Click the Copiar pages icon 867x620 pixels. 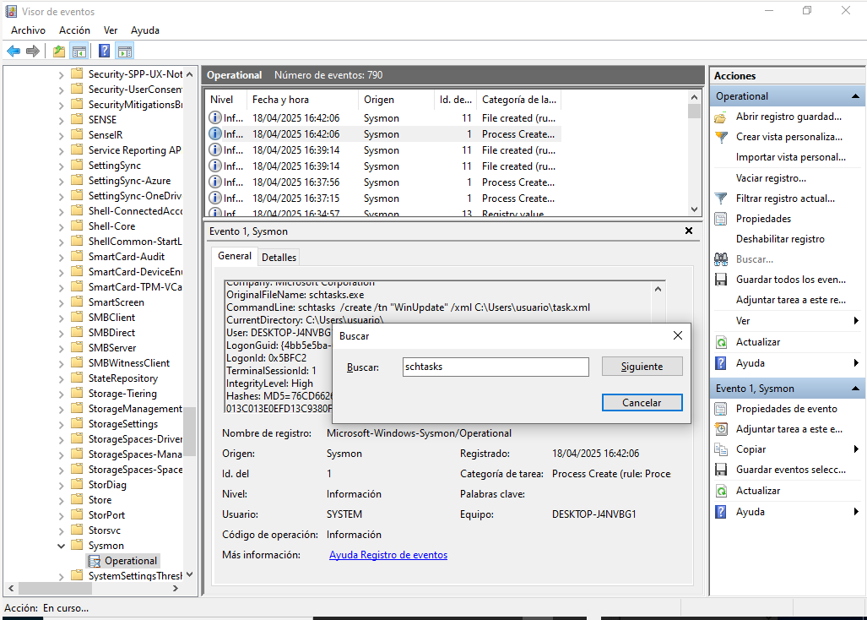click(x=721, y=449)
